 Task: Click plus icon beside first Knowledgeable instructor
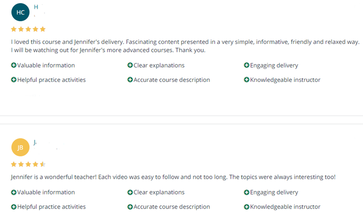(246, 80)
